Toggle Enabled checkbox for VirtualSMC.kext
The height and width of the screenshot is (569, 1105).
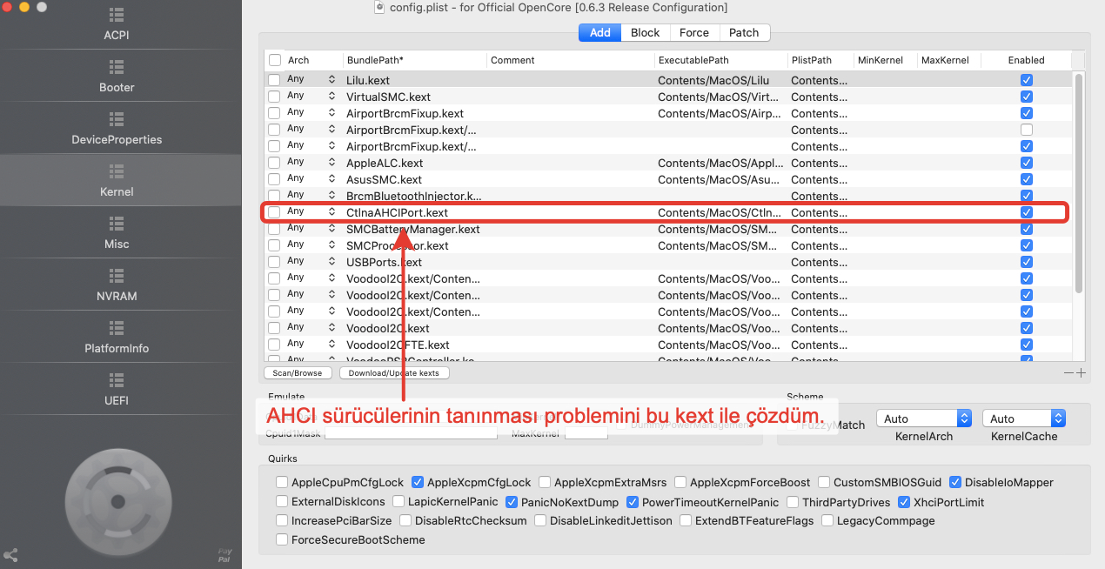point(1027,97)
